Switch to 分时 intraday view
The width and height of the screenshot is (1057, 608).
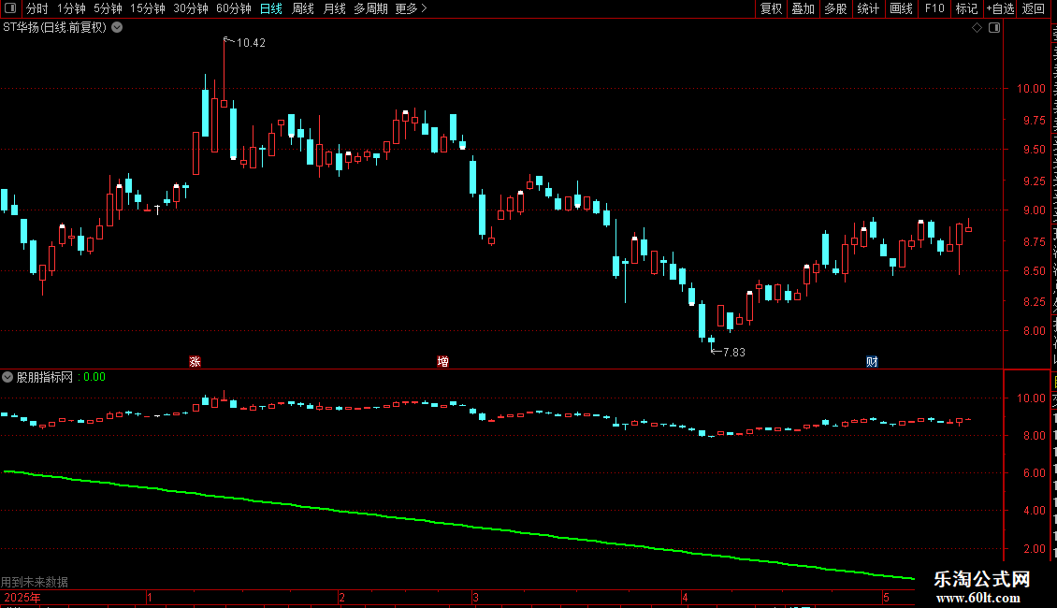click(x=37, y=8)
